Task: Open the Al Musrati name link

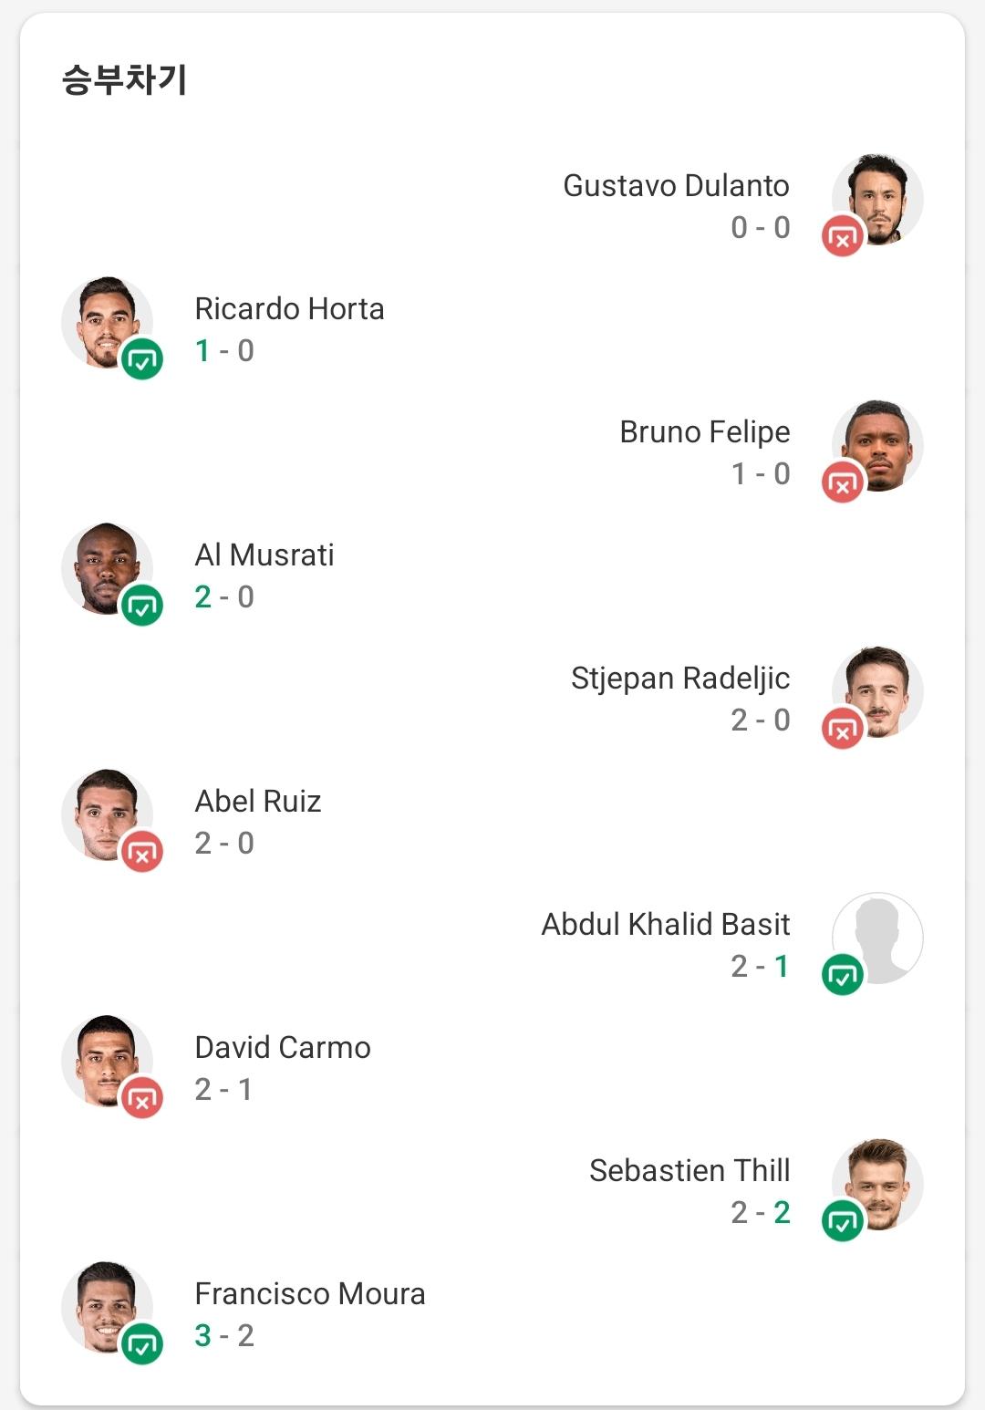Action: 264,555
